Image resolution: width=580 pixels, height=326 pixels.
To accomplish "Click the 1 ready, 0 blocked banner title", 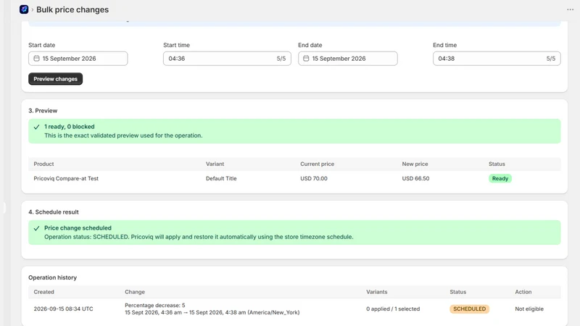I will 69,126.
